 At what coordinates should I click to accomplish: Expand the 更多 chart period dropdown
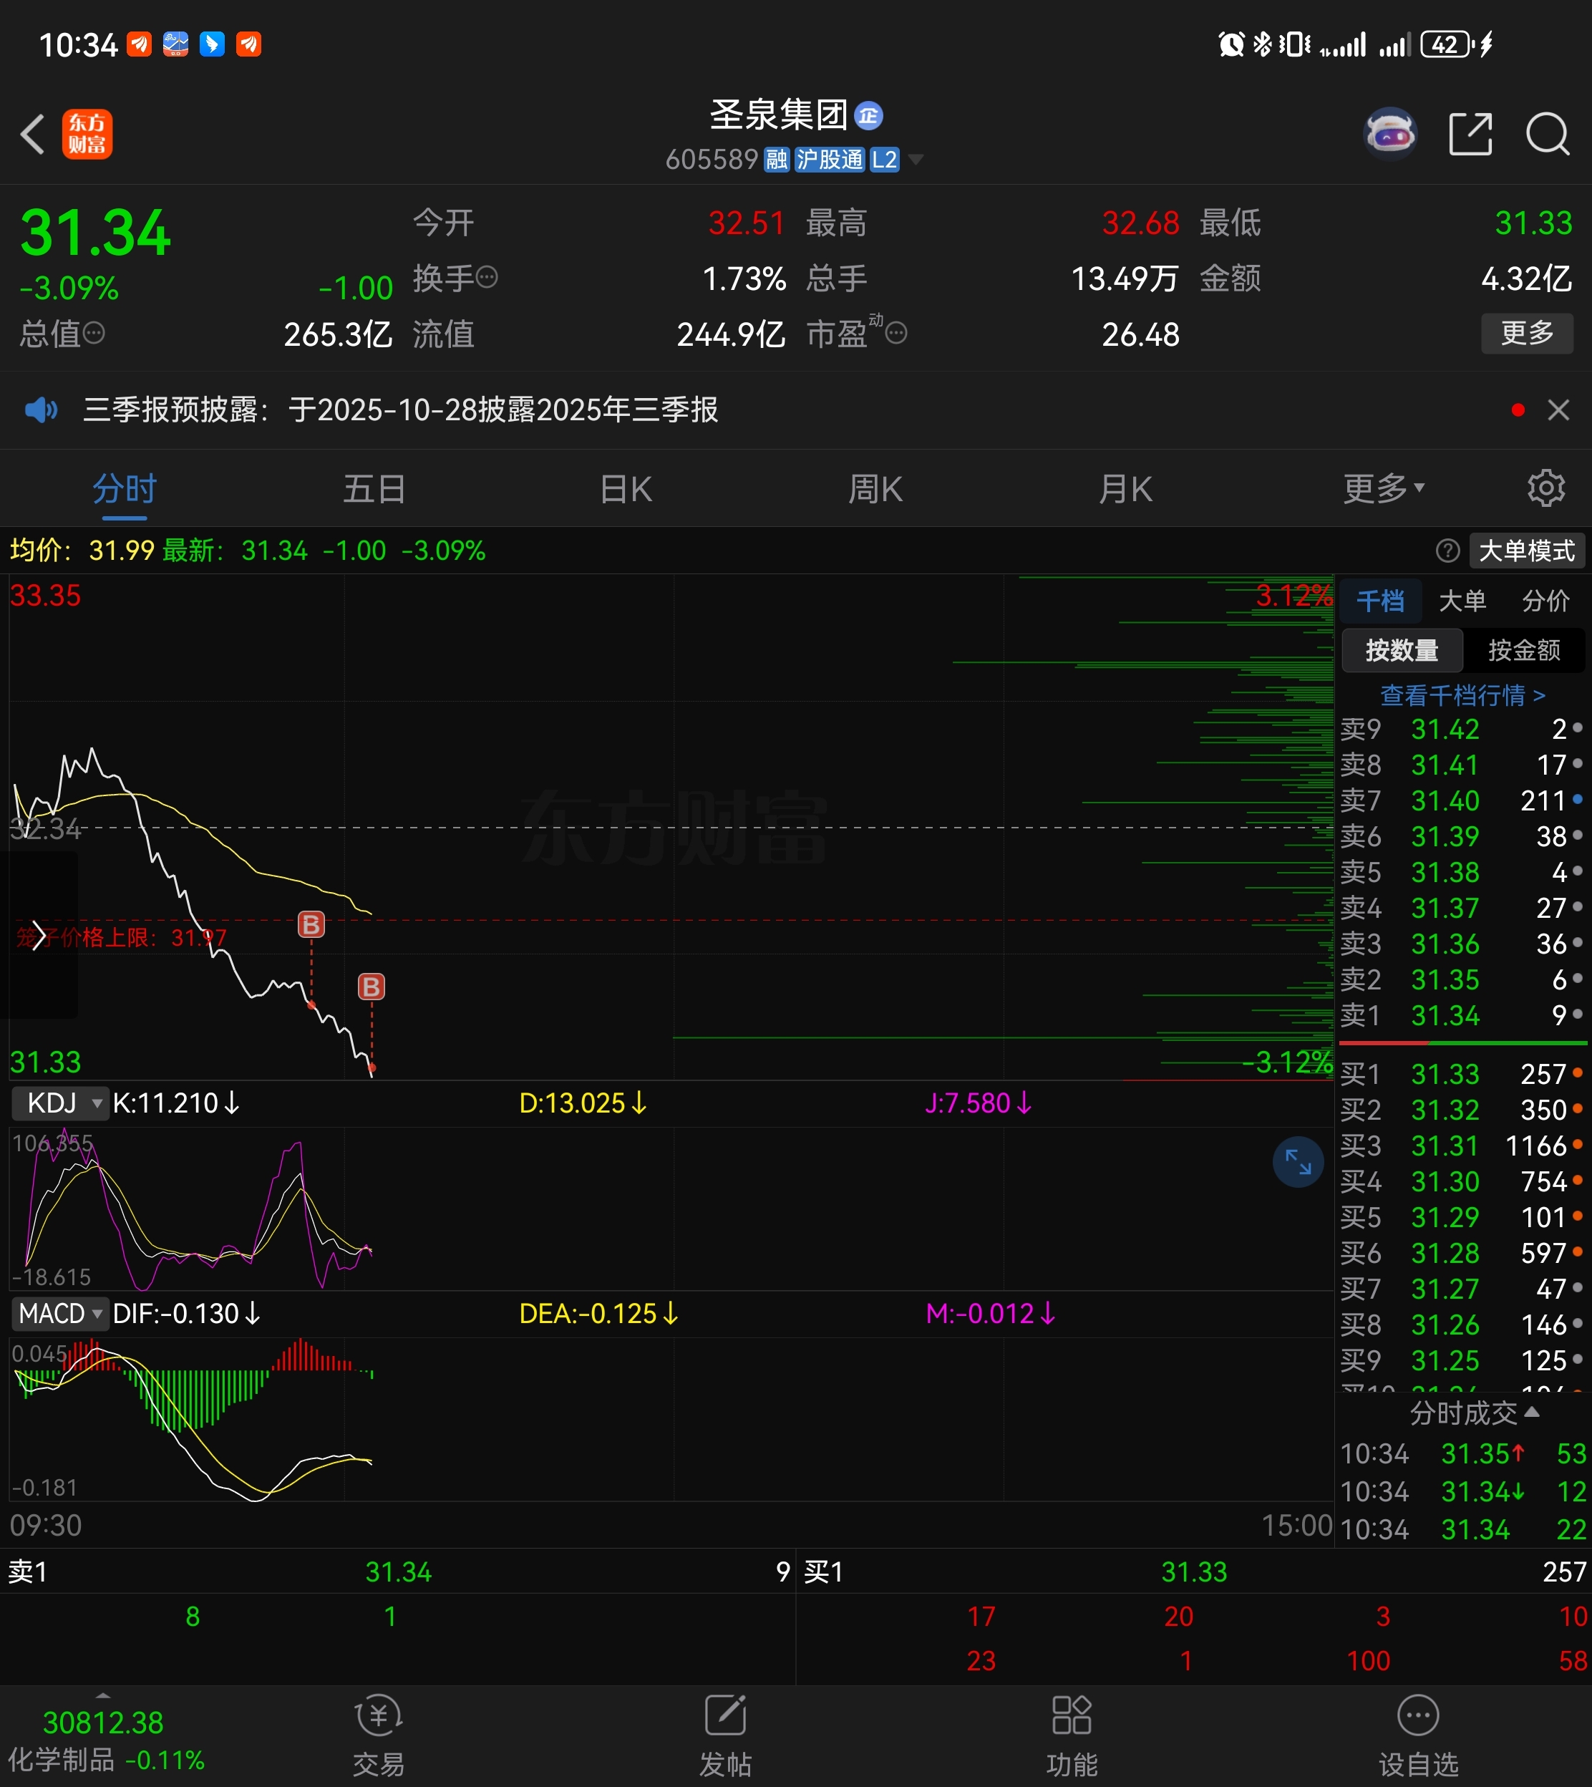(x=1383, y=488)
